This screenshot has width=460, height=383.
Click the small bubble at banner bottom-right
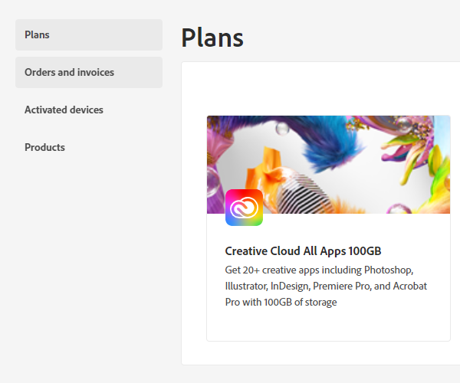(x=399, y=208)
